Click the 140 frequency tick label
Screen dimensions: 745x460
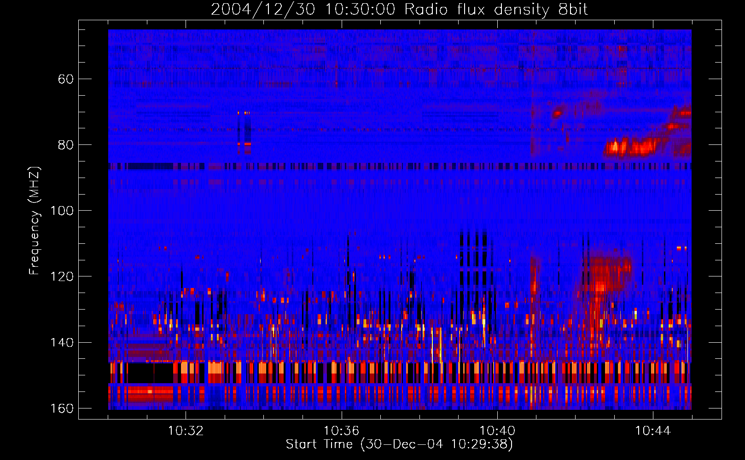62,342
